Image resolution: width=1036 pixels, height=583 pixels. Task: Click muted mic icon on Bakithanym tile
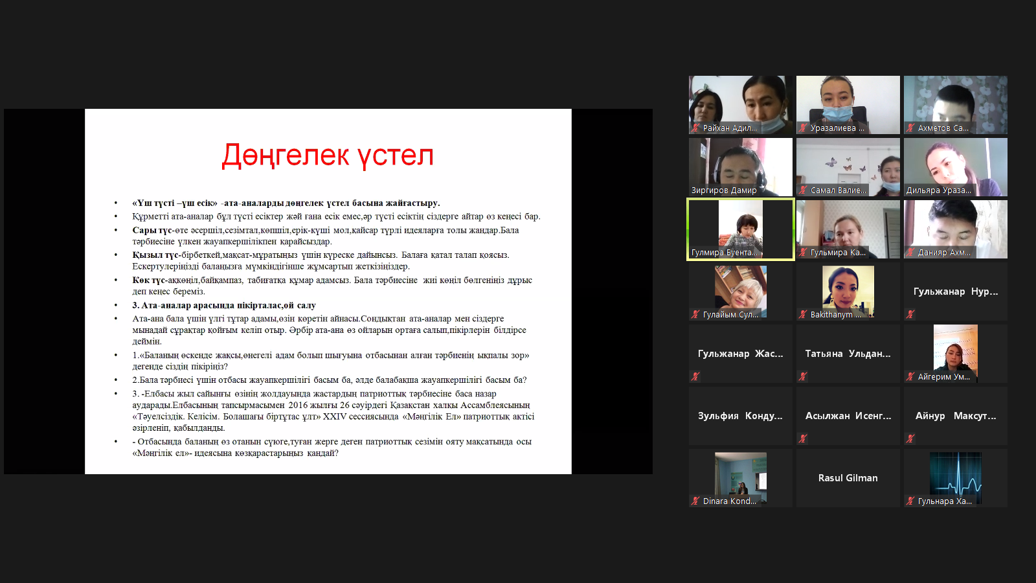[804, 315]
